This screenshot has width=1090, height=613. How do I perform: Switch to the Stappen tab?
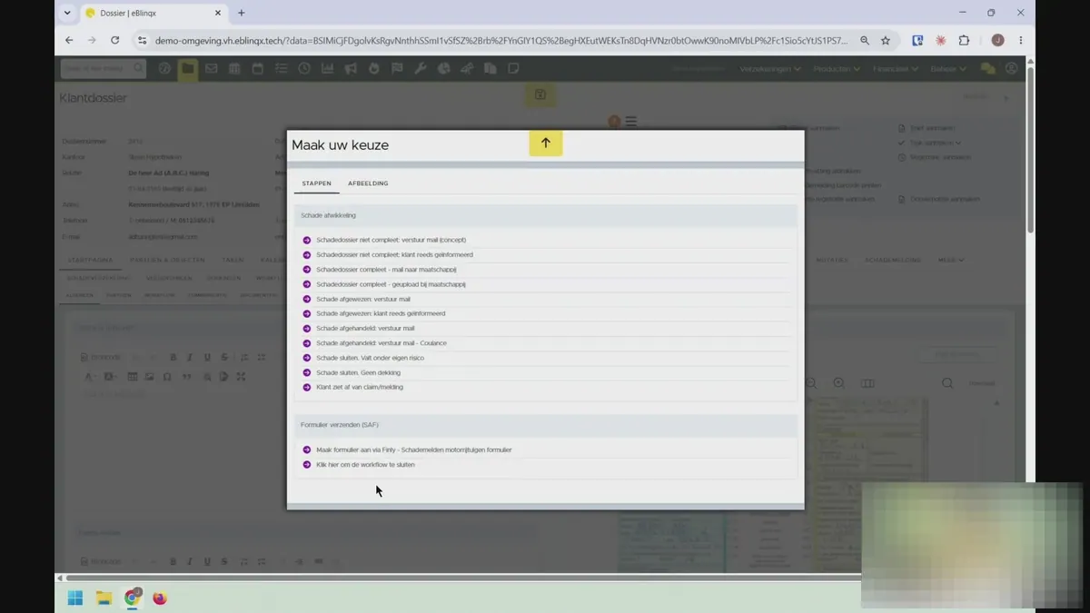click(x=316, y=183)
